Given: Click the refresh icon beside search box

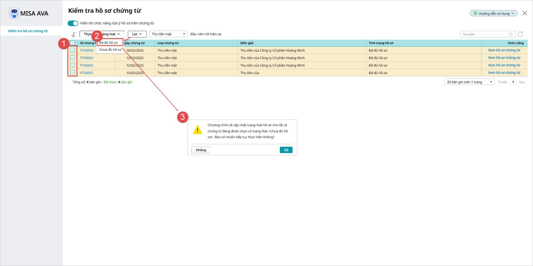Looking at the screenshot, I should 521,34.
